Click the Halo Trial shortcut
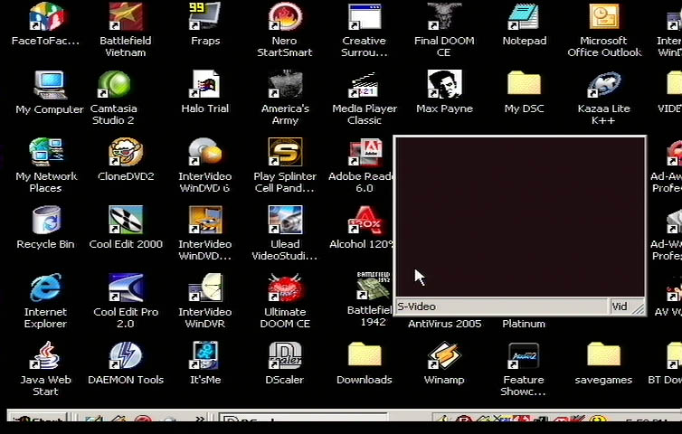This screenshot has width=682, height=434. (x=204, y=85)
